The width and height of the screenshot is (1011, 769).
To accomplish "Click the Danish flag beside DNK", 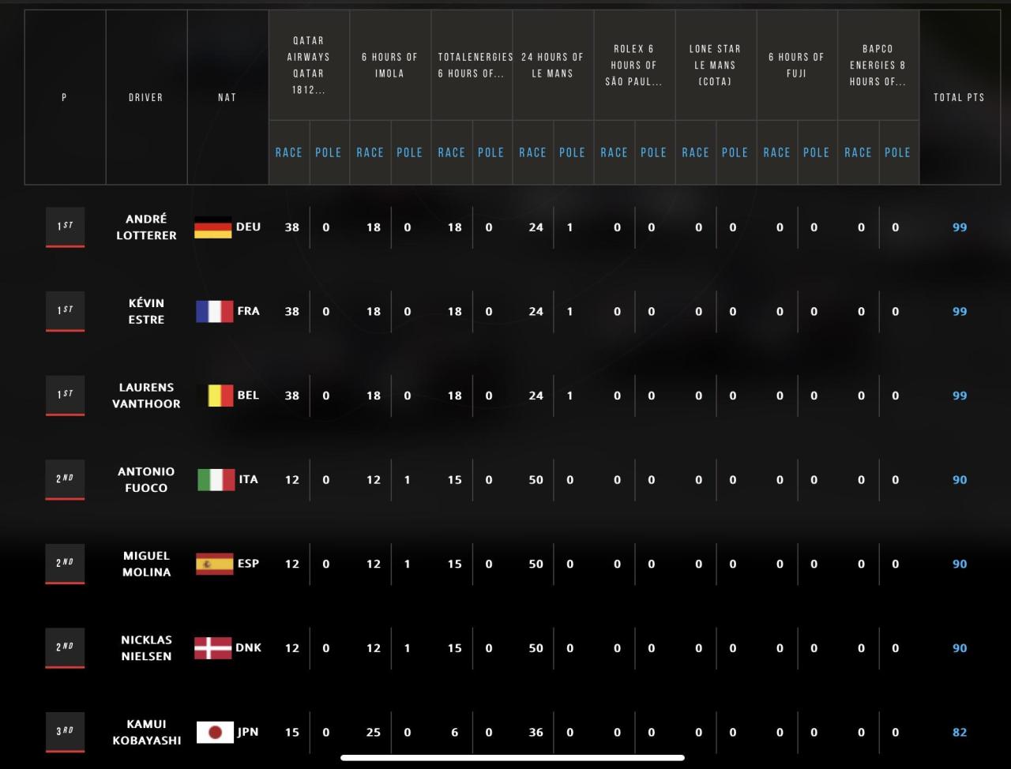I will click(213, 648).
